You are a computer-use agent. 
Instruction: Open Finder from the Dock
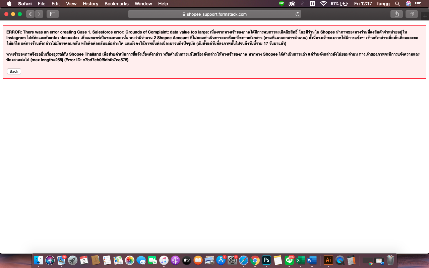pyautogui.click(x=39, y=260)
